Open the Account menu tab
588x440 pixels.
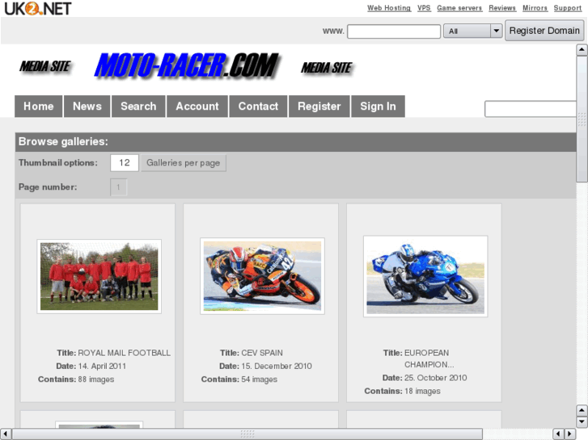pos(197,107)
